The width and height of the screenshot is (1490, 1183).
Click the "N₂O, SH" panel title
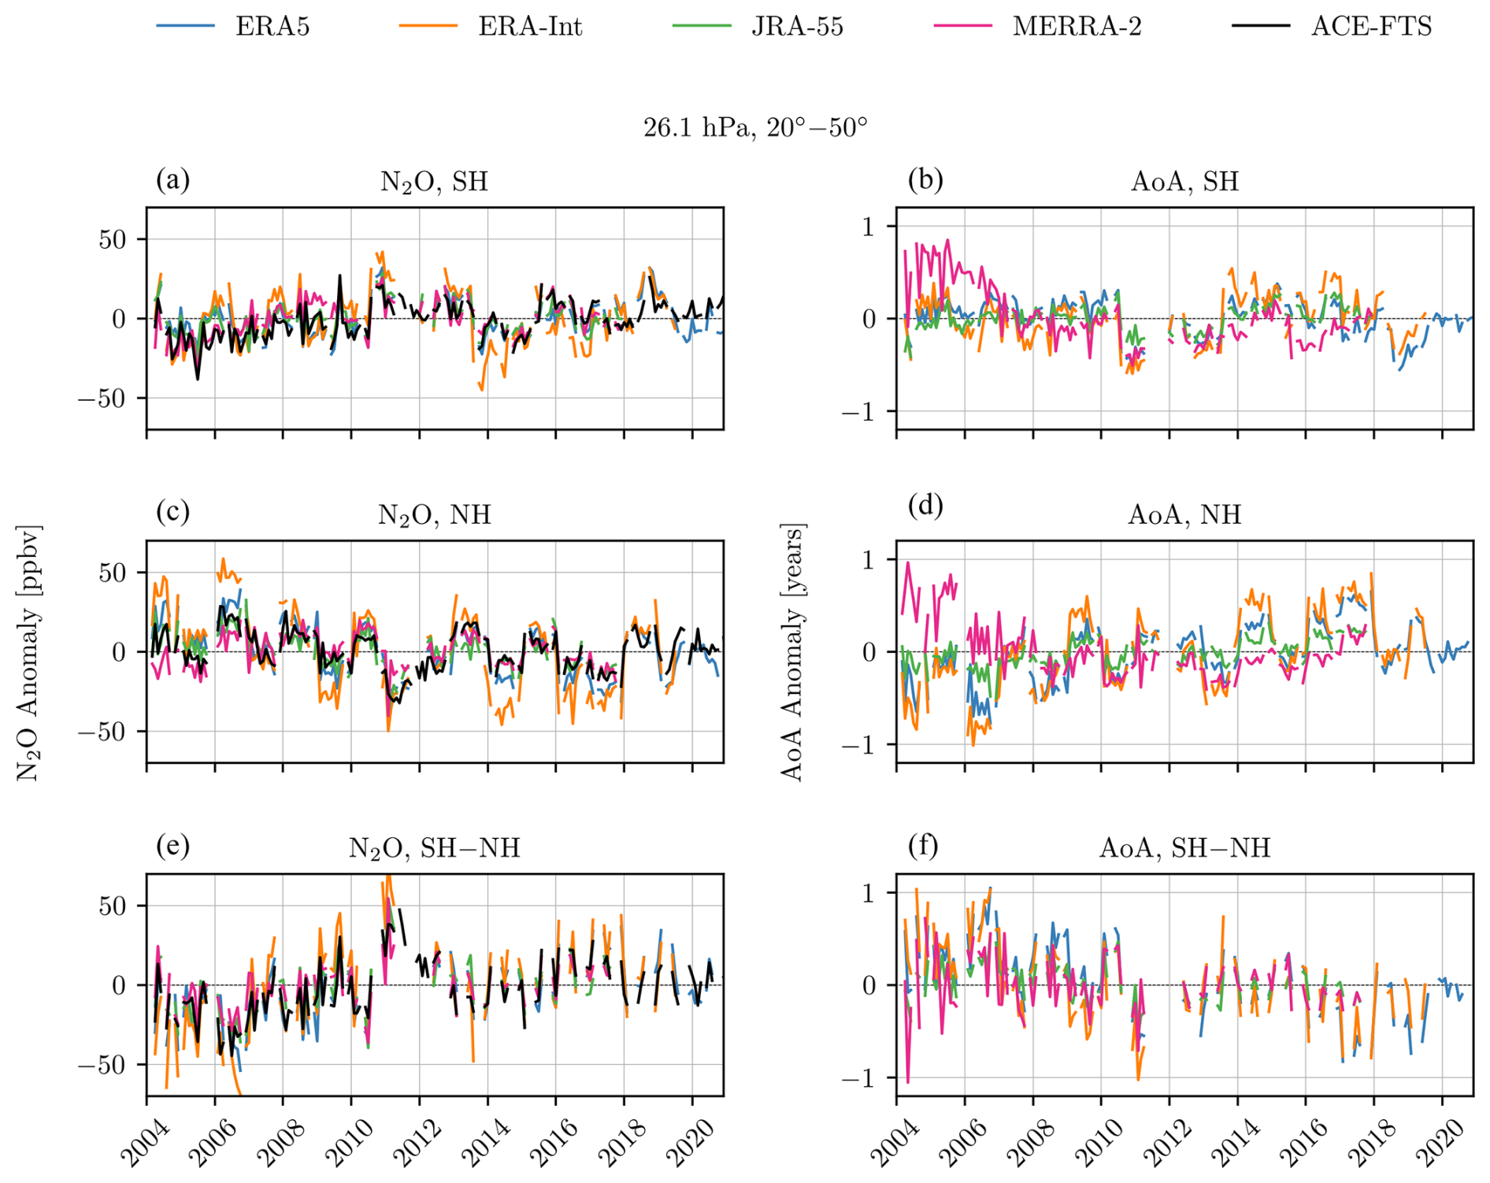point(434,182)
